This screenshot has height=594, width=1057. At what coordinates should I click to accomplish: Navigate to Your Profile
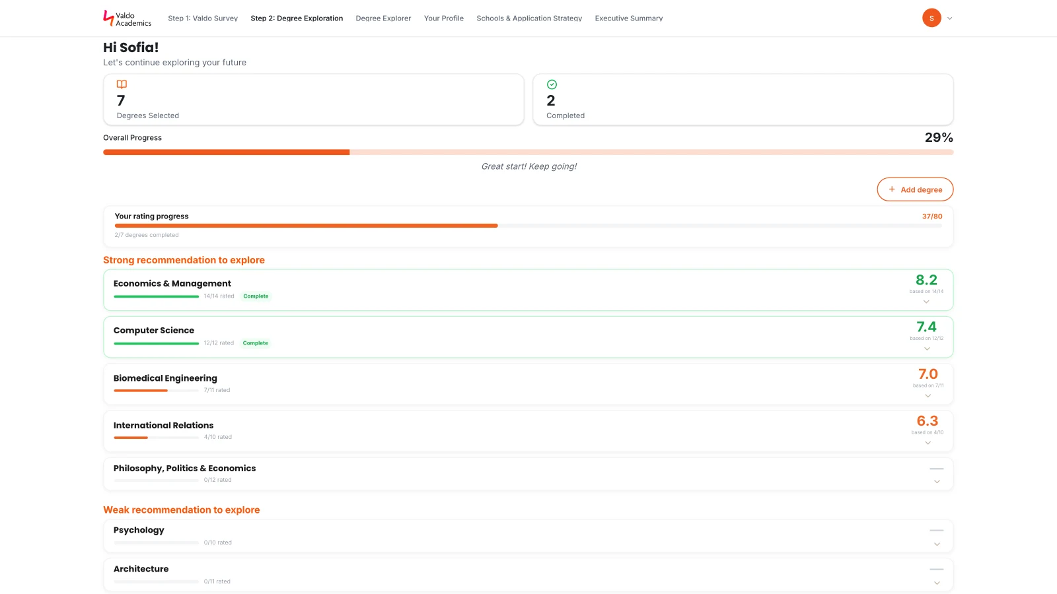click(444, 18)
